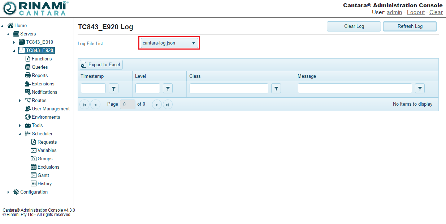The image size is (446, 224).
Task: Go to the last page of log
Action: 168,105
